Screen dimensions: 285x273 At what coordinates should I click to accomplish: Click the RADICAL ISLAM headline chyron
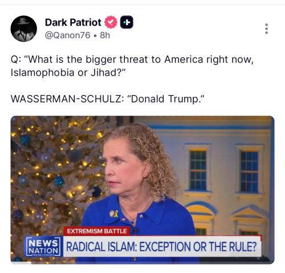coord(162,247)
